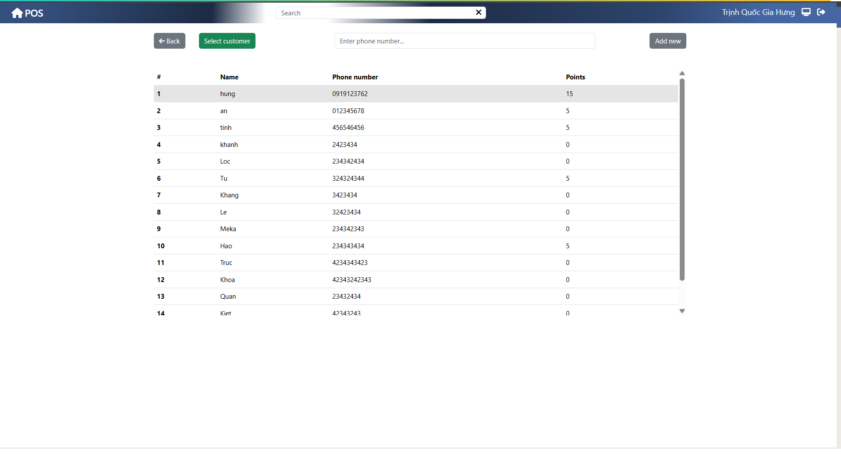Click the Add new button

[x=667, y=41]
